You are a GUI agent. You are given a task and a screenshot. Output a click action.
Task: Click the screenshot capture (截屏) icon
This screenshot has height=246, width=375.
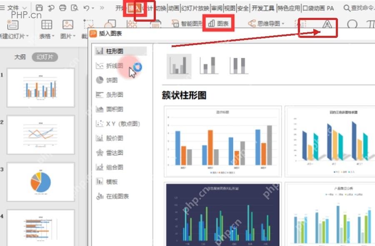point(88,24)
